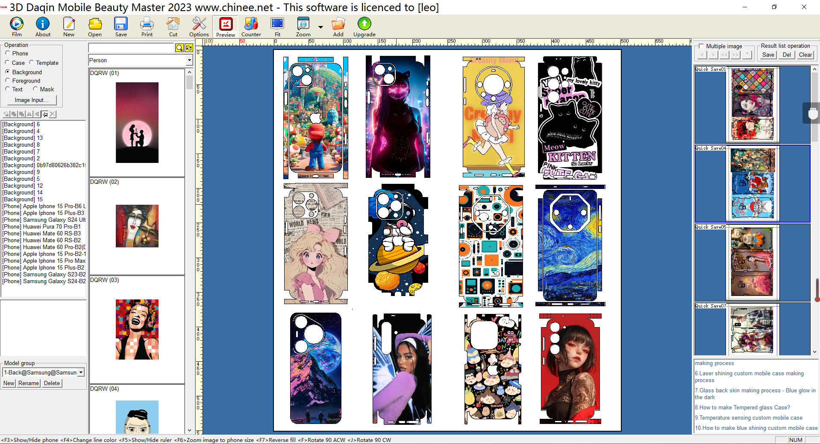Viewport: 820px width, 444px height.
Task: Select the DQRW (01) background thumbnail
Action: [x=137, y=123]
